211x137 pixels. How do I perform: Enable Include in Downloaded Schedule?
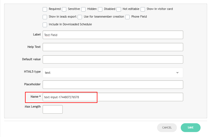[45, 25]
